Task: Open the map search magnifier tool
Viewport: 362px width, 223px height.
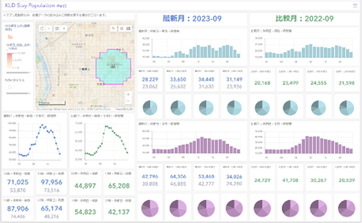Action: 113,28
